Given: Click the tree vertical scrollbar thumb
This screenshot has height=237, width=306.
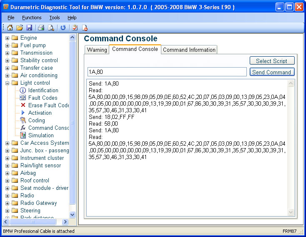Looking at the screenshot, I should click(x=73, y=123).
